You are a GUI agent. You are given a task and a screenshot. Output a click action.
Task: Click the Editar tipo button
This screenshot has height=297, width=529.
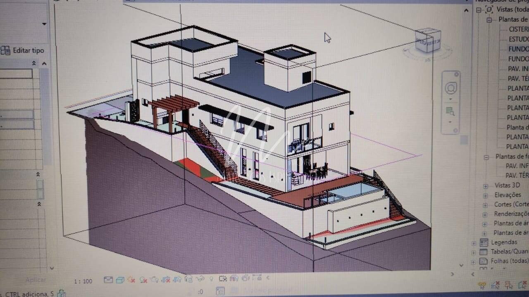(x=22, y=50)
